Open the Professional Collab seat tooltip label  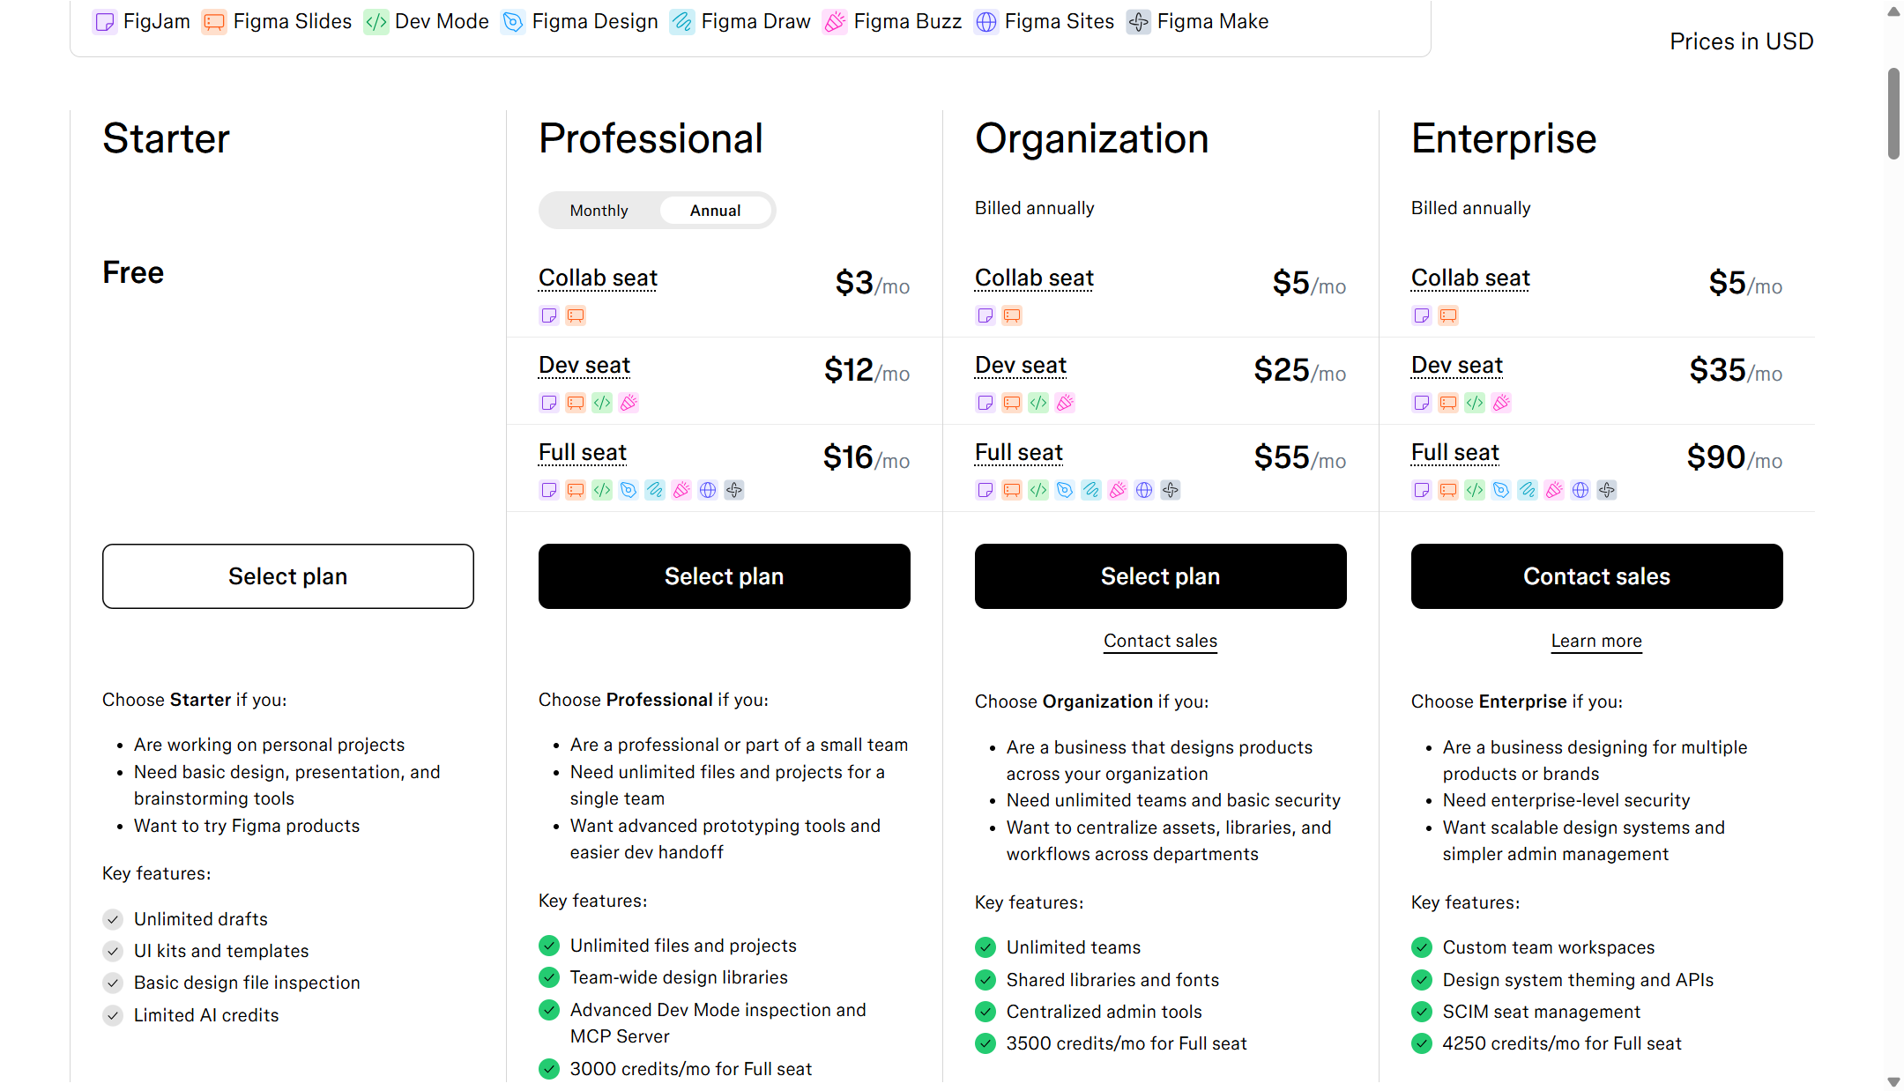click(x=598, y=278)
